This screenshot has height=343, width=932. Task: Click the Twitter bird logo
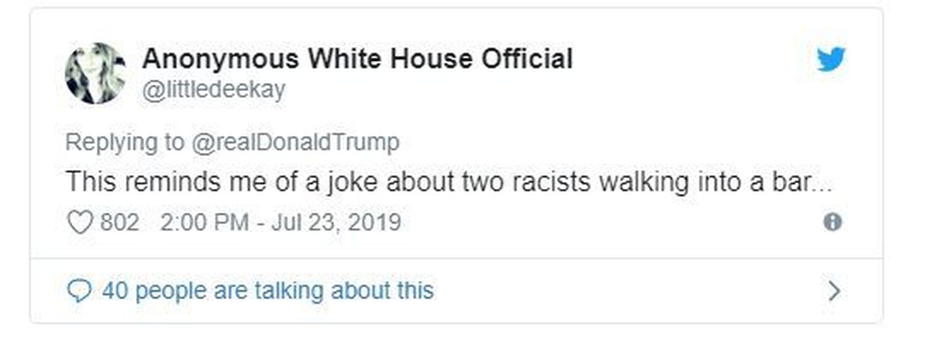click(x=831, y=60)
